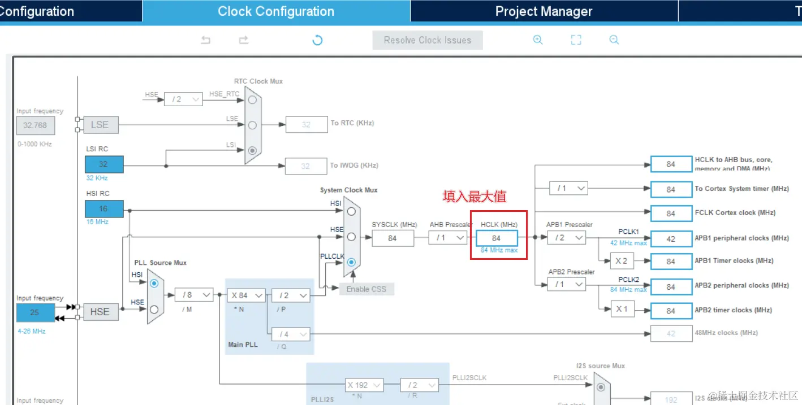Click the HSI RC 16 value box
802x405 pixels.
[104, 208]
